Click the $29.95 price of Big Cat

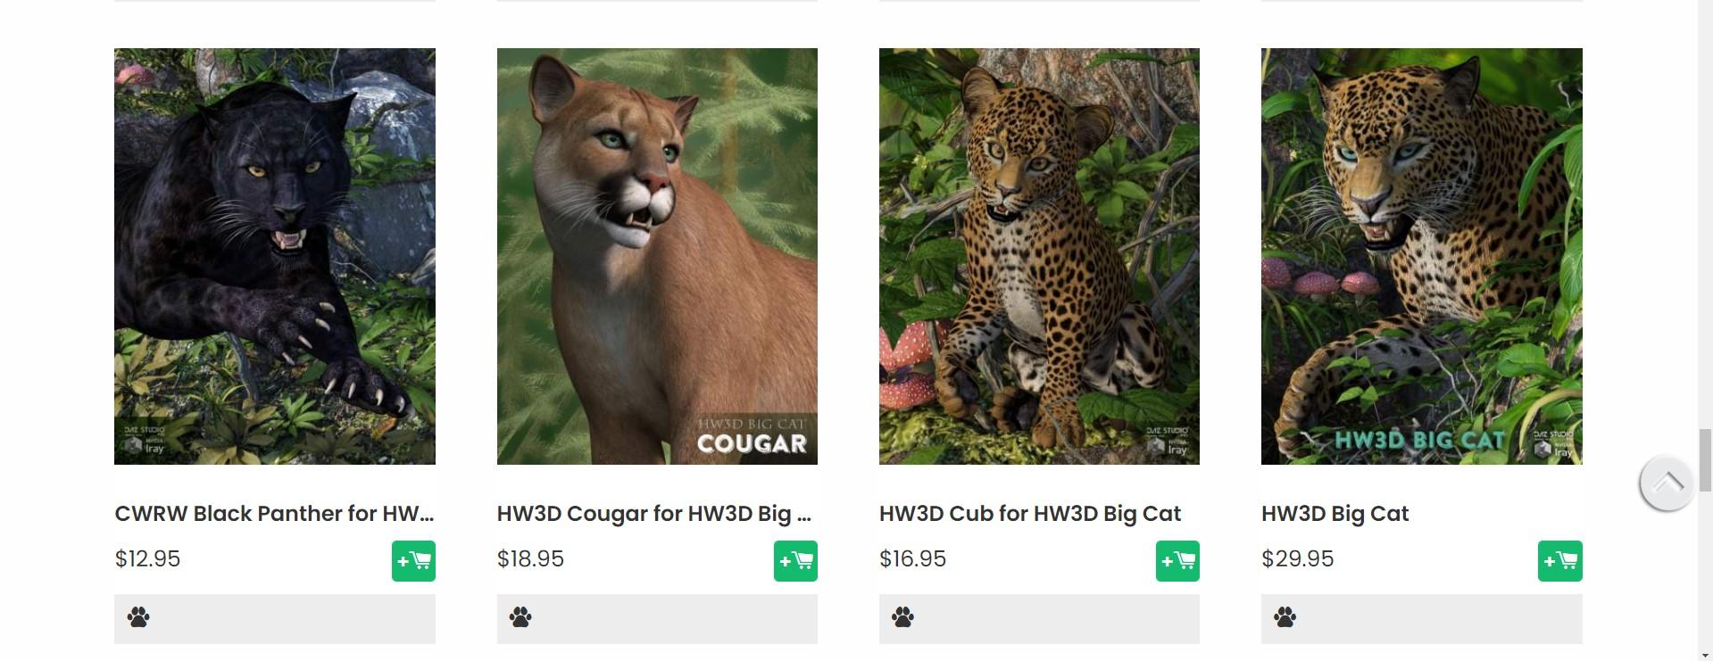click(x=1297, y=559)
